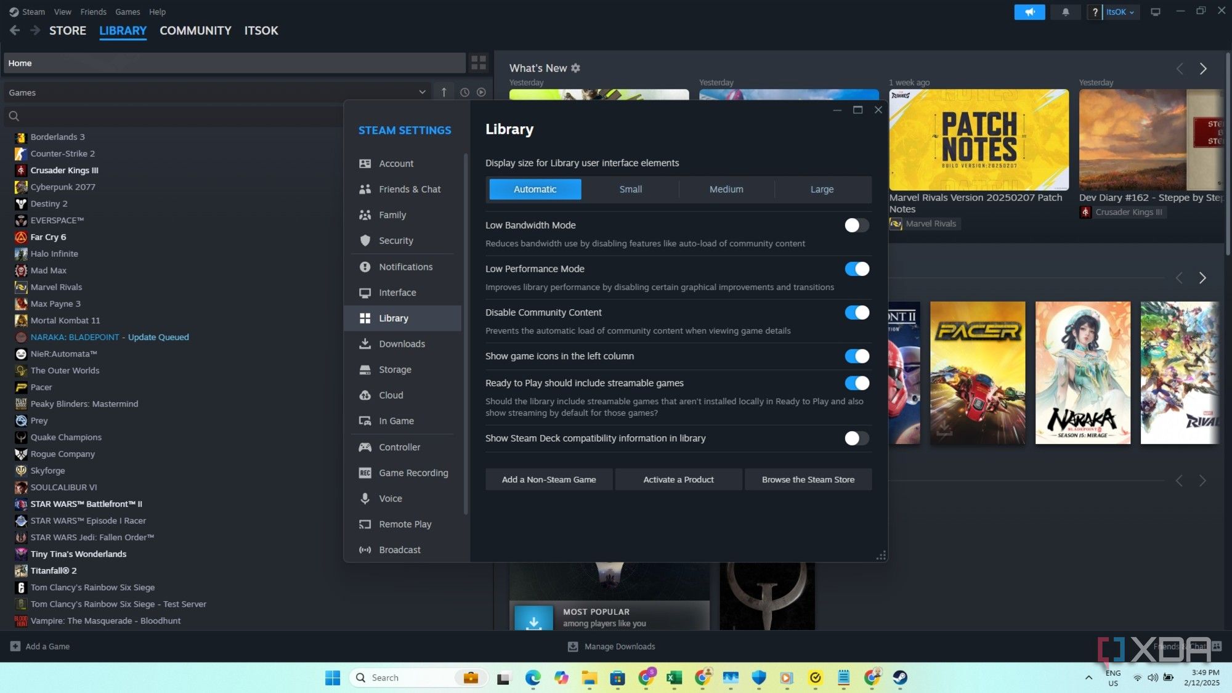Screen dimensions: 1232x693
Task: Click Browse the Steam Store button
Action: pos(808,479)
